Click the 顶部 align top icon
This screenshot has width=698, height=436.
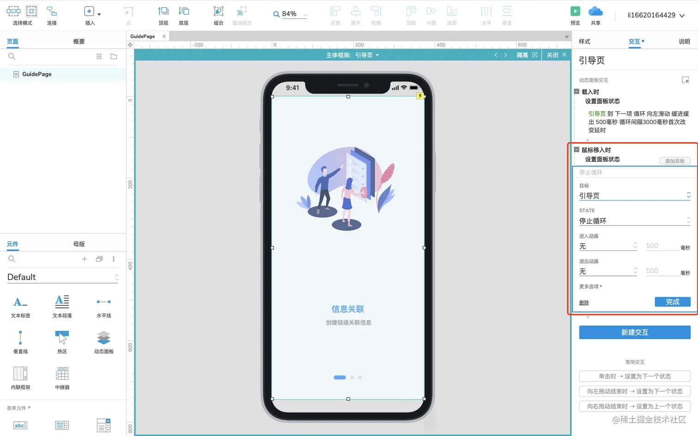point(411,11)
